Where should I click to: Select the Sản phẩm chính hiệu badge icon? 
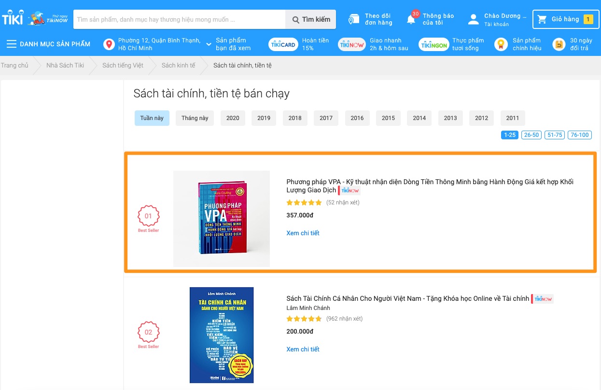click(x=501, y=44)
